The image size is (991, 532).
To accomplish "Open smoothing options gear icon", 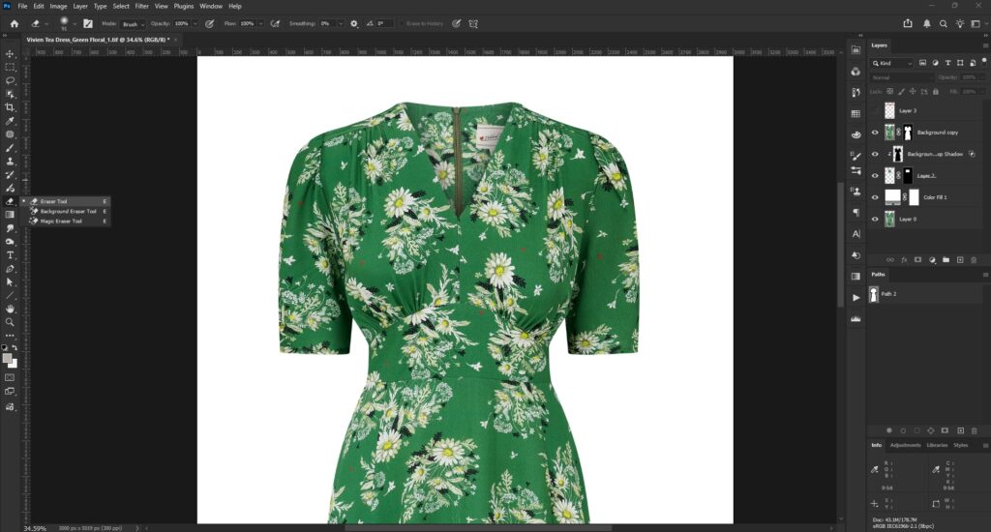I will [x=354, y=23].
